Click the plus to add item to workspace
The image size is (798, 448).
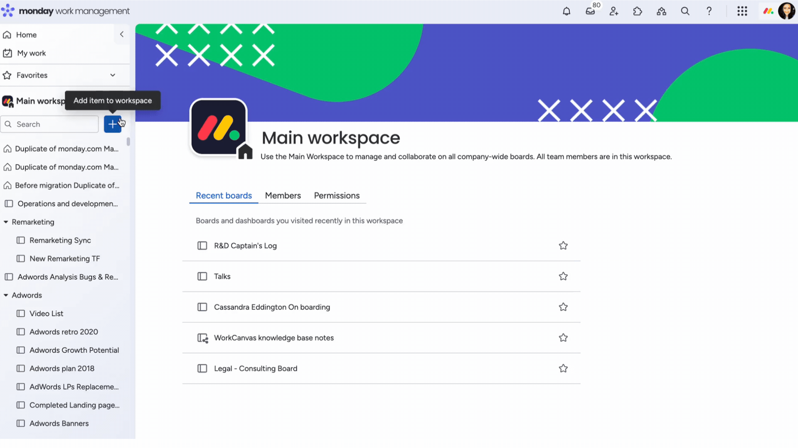click(113, 124)
